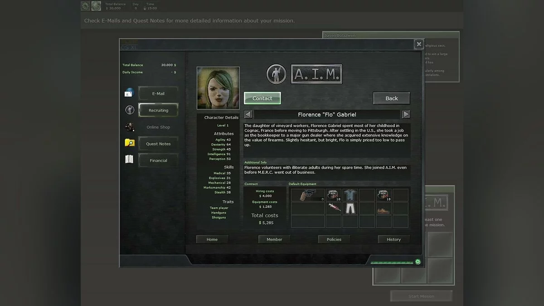544x306 pixels.
Task: Click the Equipment costs $ 1,285 value
Action: pyautogui.click(x=265, y=207)
